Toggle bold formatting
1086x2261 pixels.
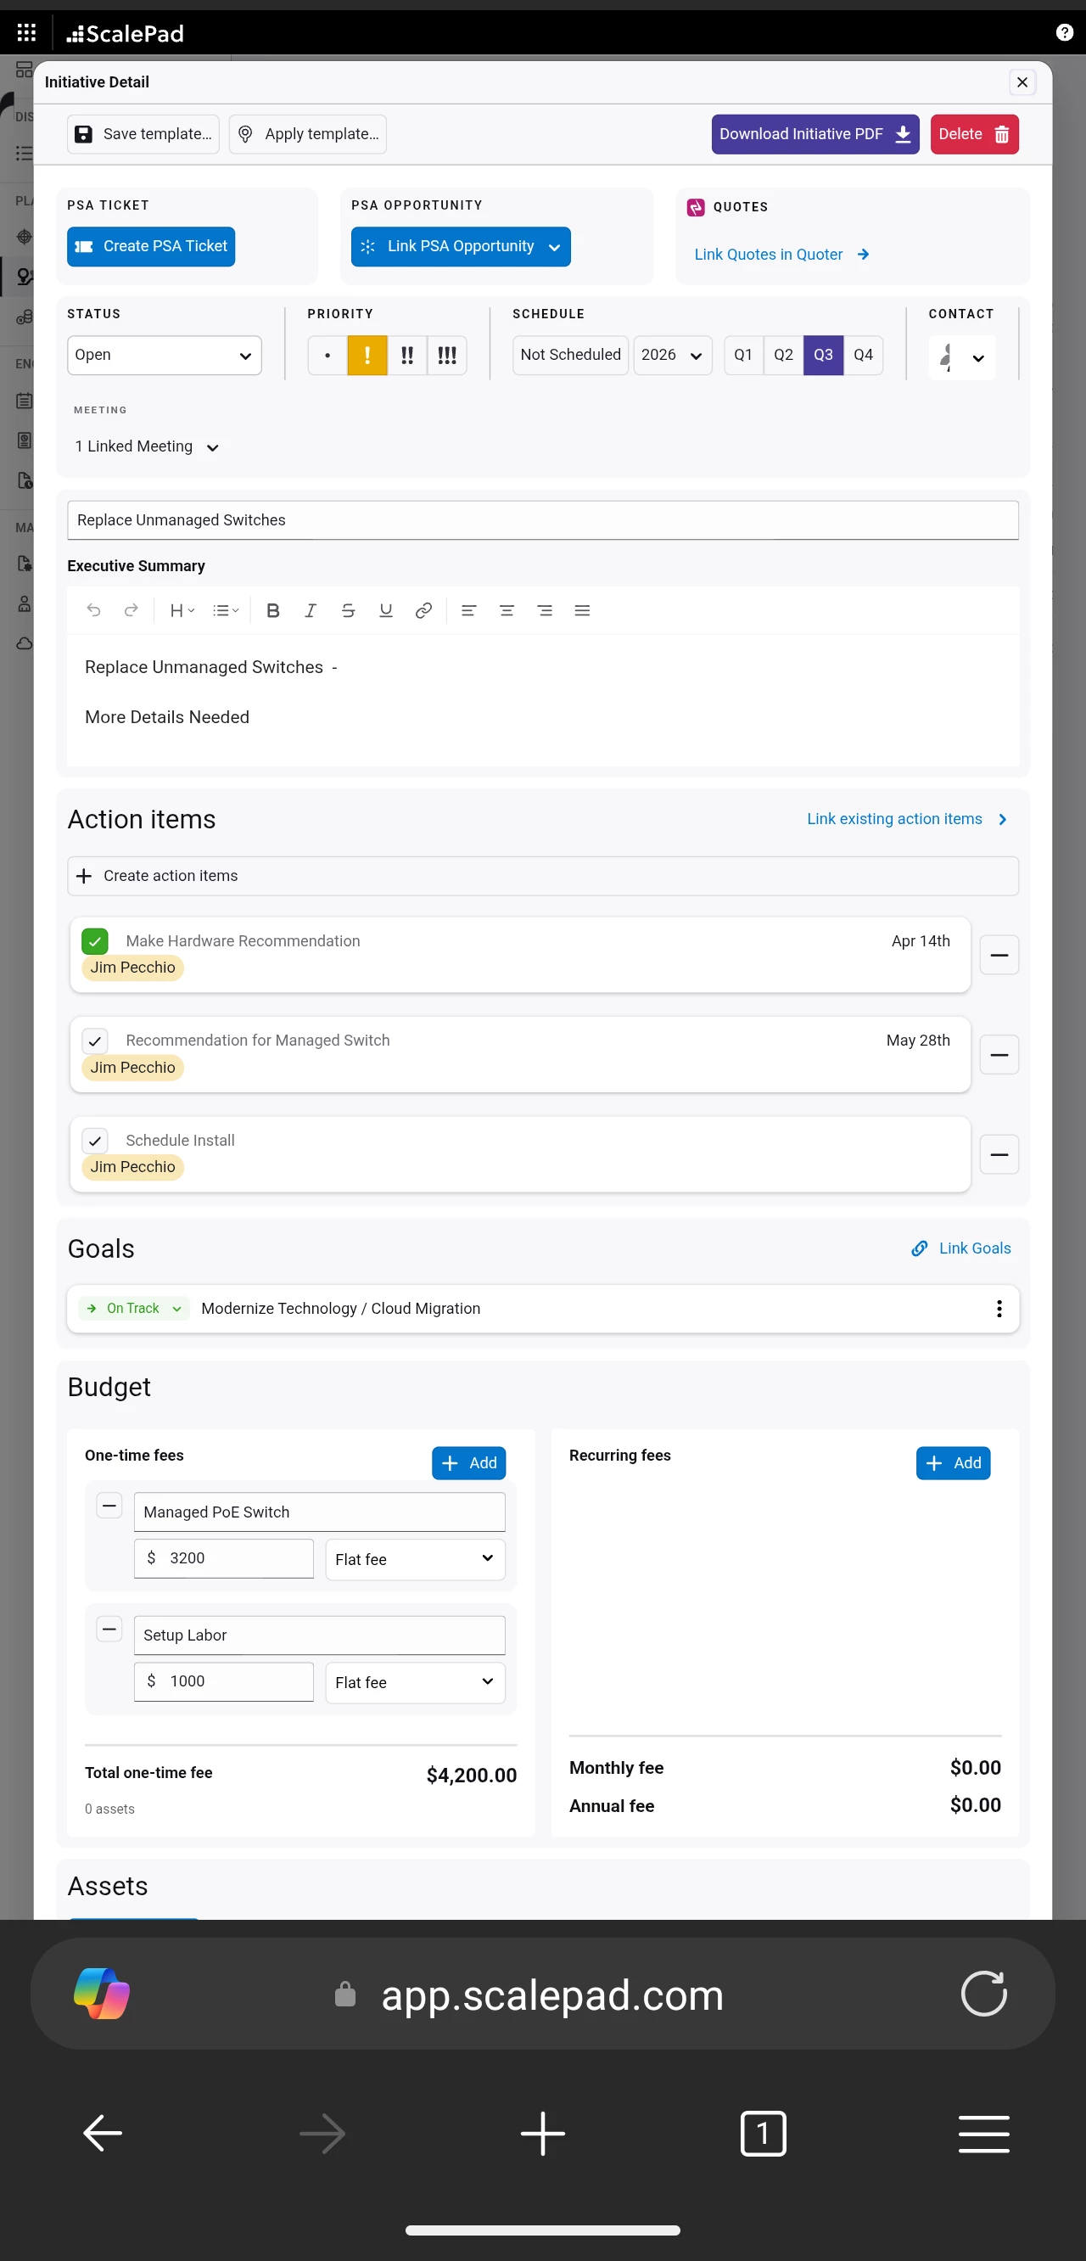[x=273, y=611]
